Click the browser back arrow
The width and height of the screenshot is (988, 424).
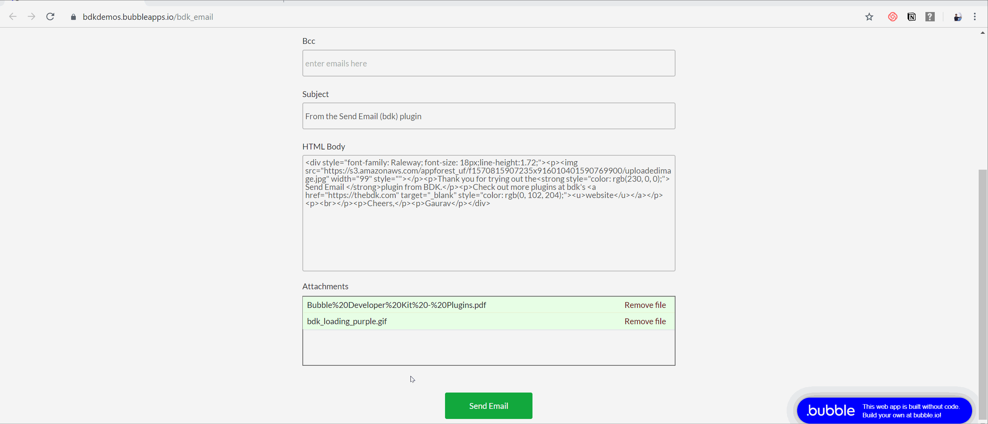pos(13,17)
